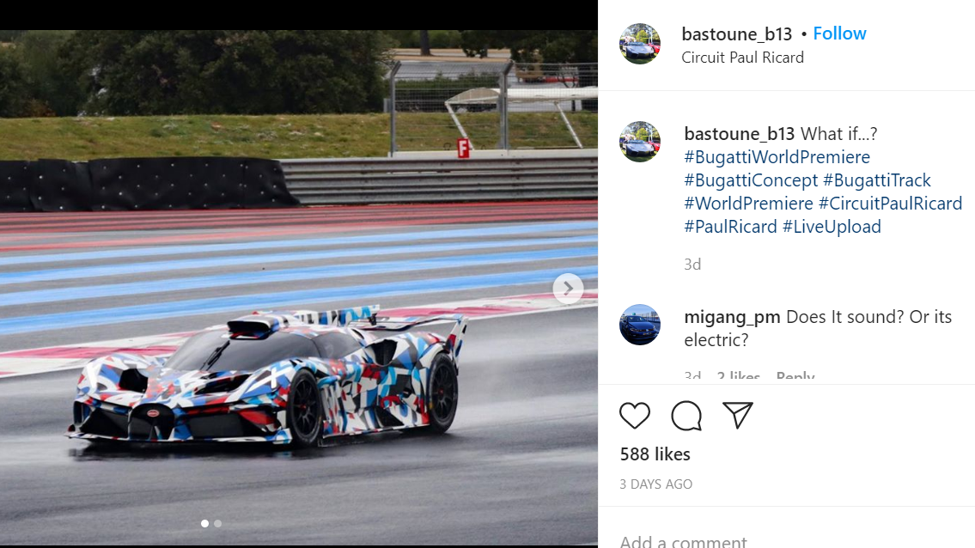The height and width of the screenshot is (548, 975).
Task: Open #BugattiTrack hashtag
Action: [877, 180]
